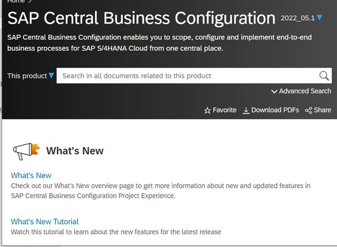337x247 pixels.
Task: Select the 2022_05.1 version number text
Action: coord(298,18)
